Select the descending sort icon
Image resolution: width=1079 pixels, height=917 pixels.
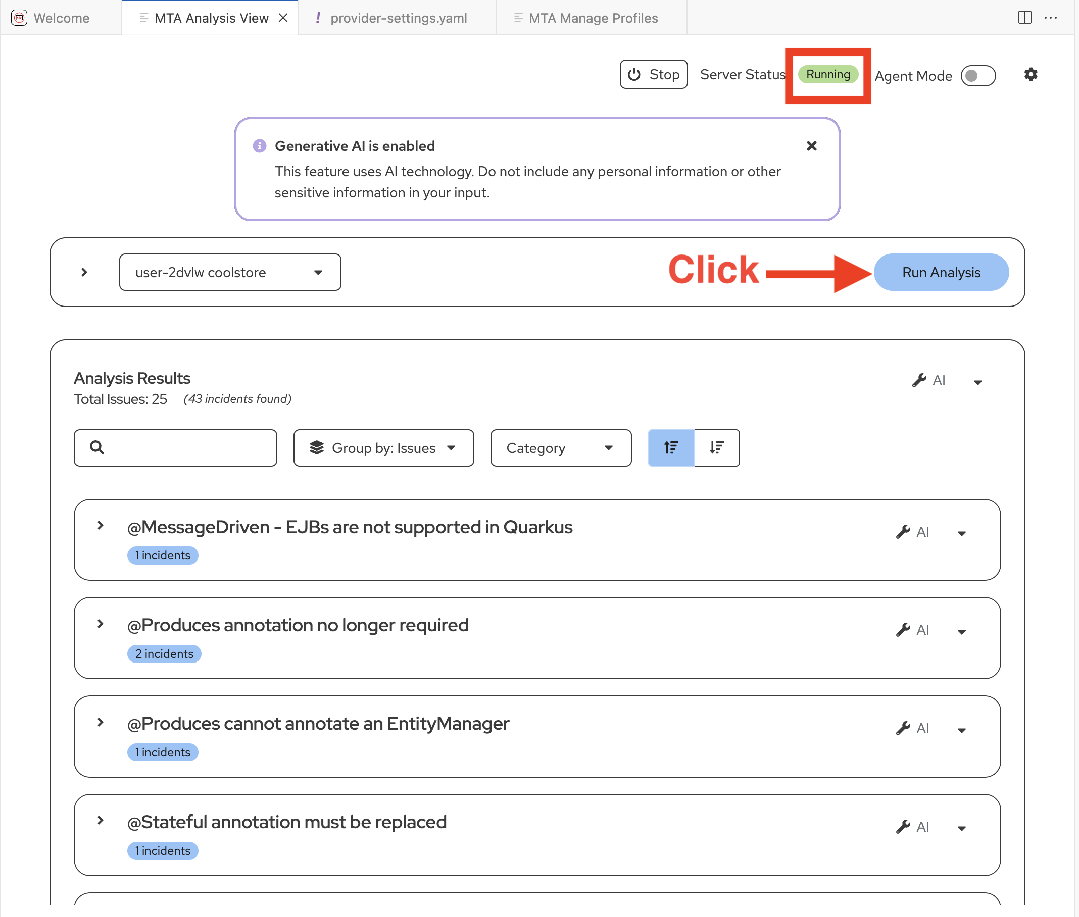click(x=717, y=447)
